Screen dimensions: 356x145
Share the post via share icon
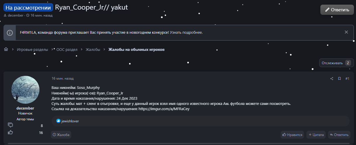(331, 78)
